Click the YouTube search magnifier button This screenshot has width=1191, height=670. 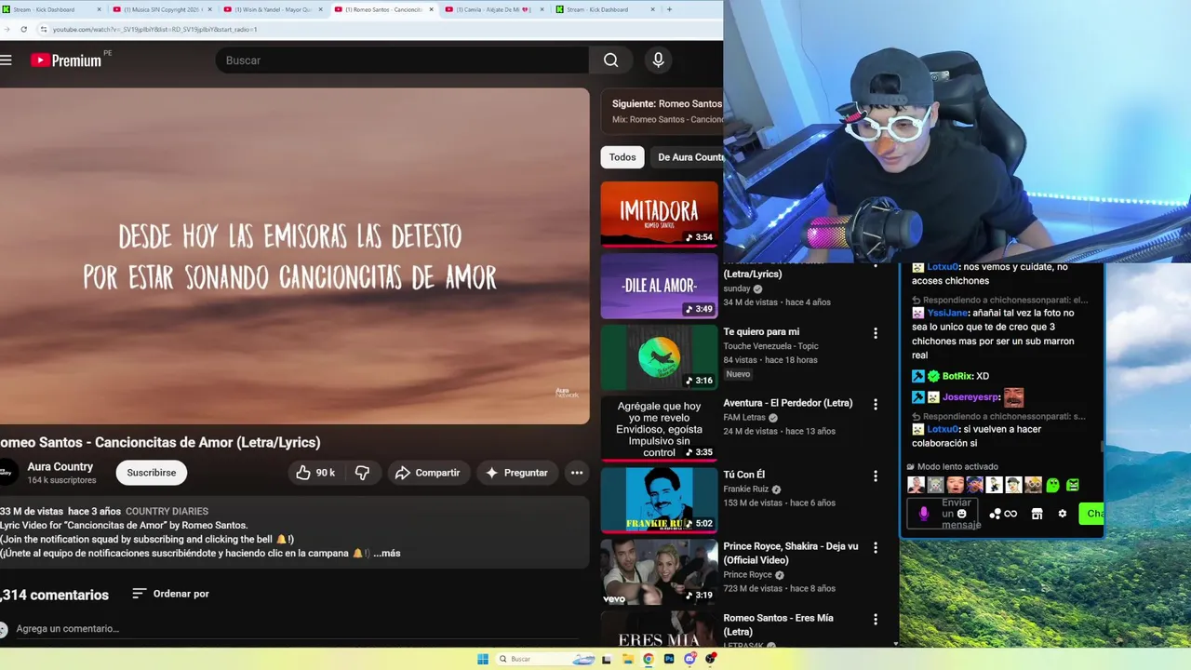point(610,60)
